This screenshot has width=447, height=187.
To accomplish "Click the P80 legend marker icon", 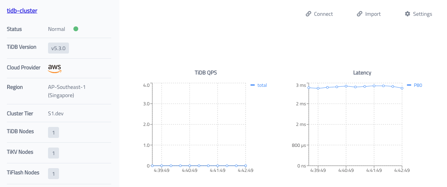I will coord(409,85).
